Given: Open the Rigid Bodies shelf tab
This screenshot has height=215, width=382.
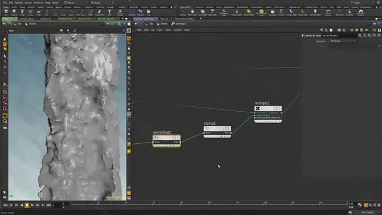Looking at the screenshot, I should tap(229, 7).
